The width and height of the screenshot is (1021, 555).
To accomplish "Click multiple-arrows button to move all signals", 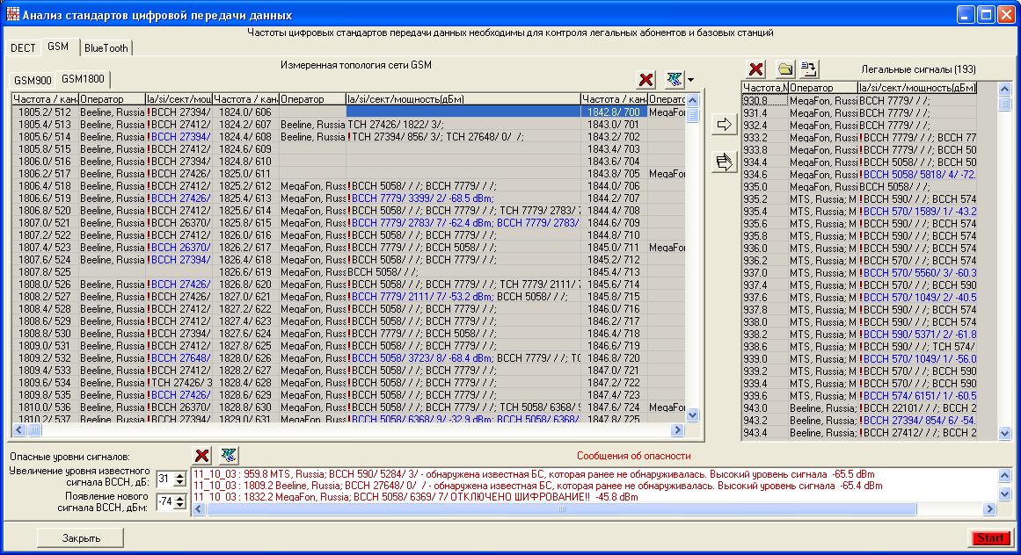I will [725, 162].
